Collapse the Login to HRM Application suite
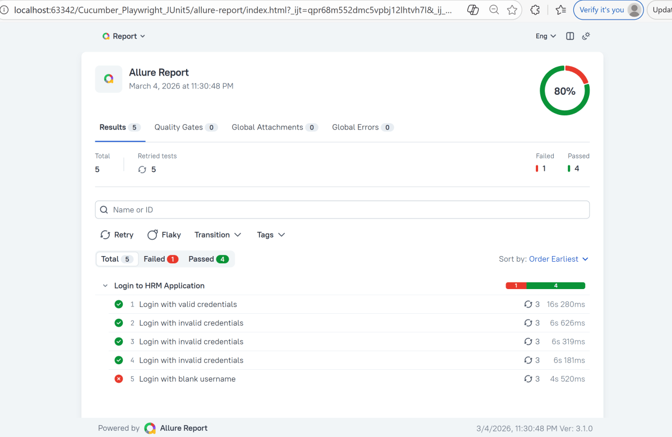 point(105,286)
